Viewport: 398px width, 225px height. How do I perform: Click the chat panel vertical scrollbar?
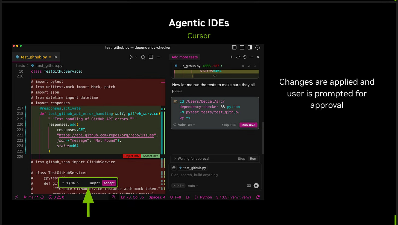(x=263, y=138)
